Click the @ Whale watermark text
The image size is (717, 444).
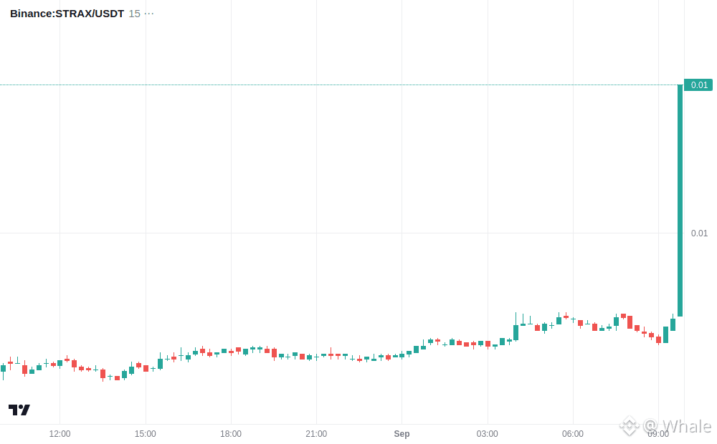click(x=678, y=426)
